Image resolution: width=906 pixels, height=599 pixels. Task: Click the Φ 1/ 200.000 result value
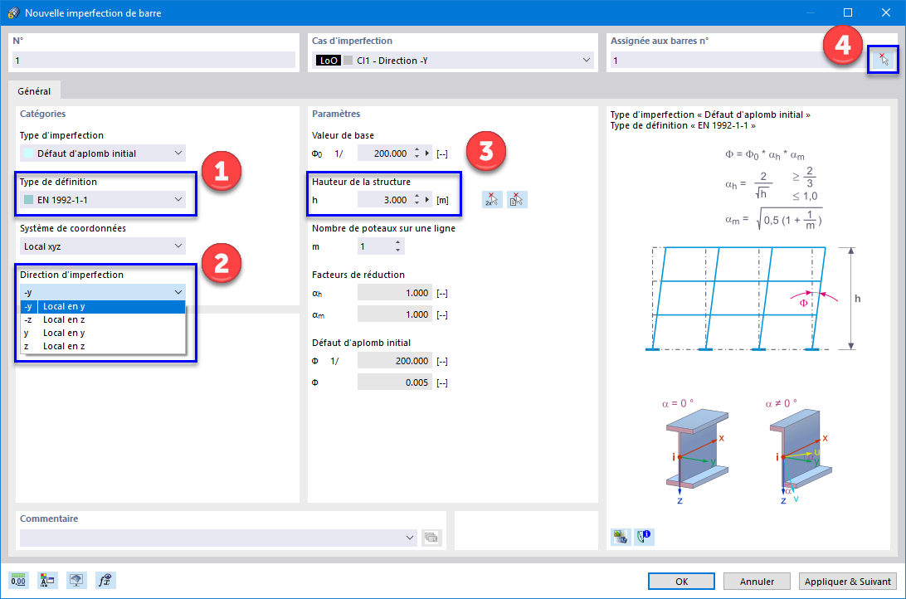(395, 361)
